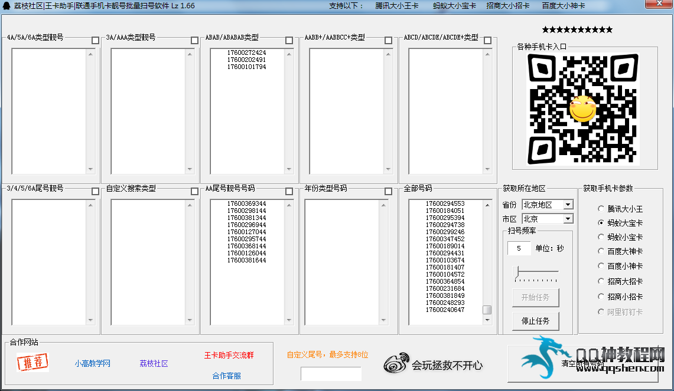Viewport: 674px width, 391px height.
Task: Click the 自定义尾号 input field
Action: [331, 374]
